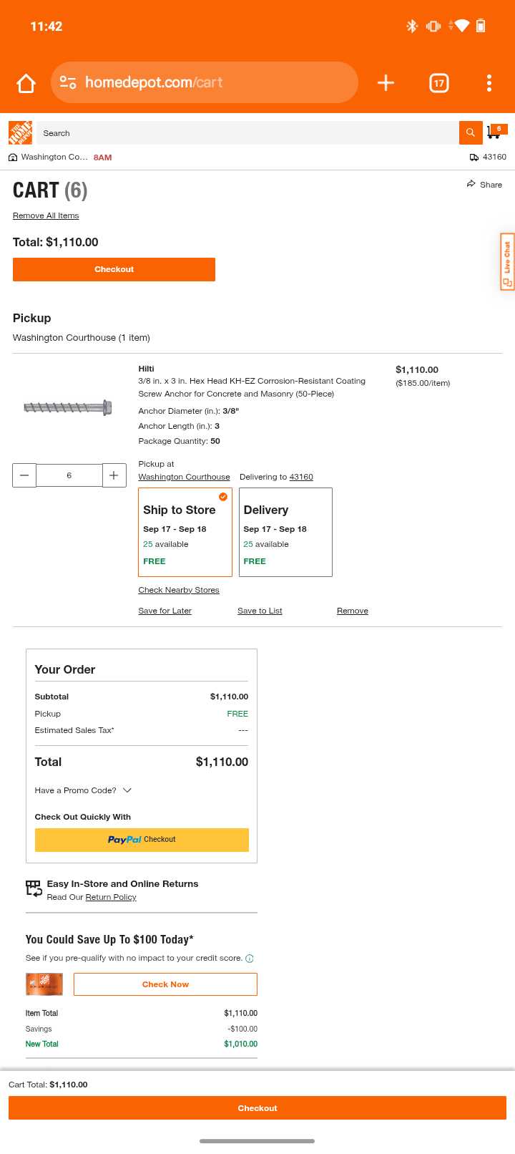Click the Estimated Sales Tax label
This screenshot has height=1154, width=515.
point(74,730)
